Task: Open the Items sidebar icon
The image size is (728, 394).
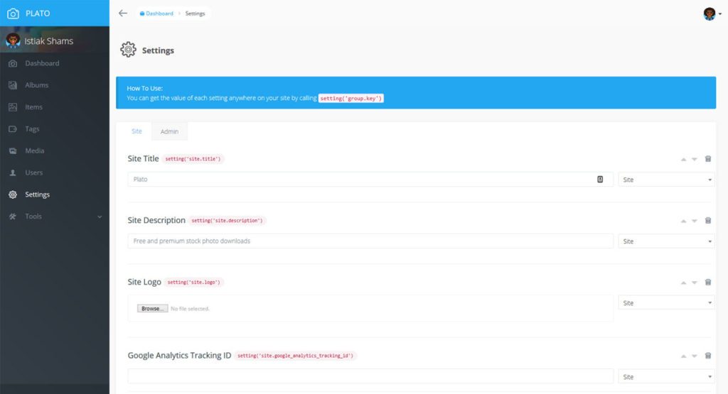Action: (13, 107)
